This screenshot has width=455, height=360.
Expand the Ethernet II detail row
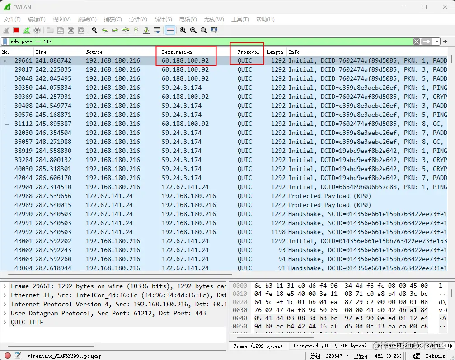[5, 295]
